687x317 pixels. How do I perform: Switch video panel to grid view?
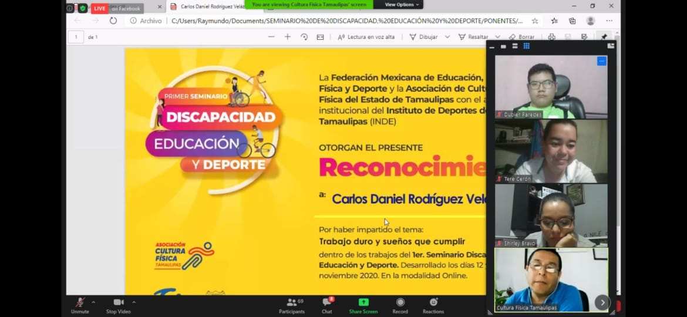pos(526,46)
